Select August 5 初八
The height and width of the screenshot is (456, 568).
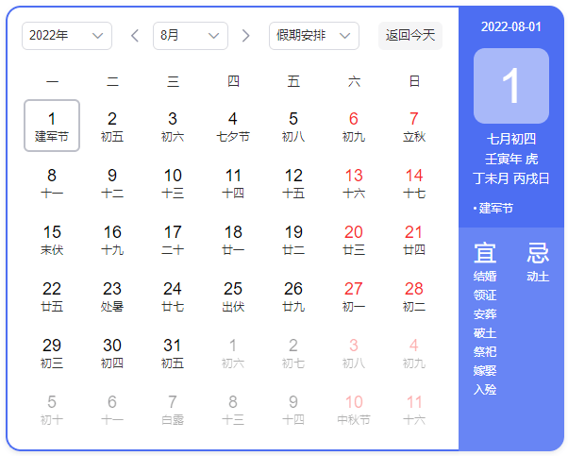293,126
